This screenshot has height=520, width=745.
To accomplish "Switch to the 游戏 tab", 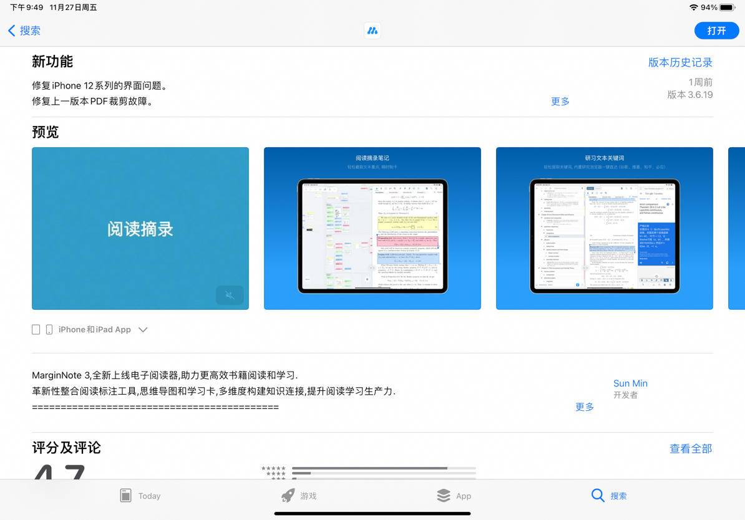I will click(x=298, y=496).
